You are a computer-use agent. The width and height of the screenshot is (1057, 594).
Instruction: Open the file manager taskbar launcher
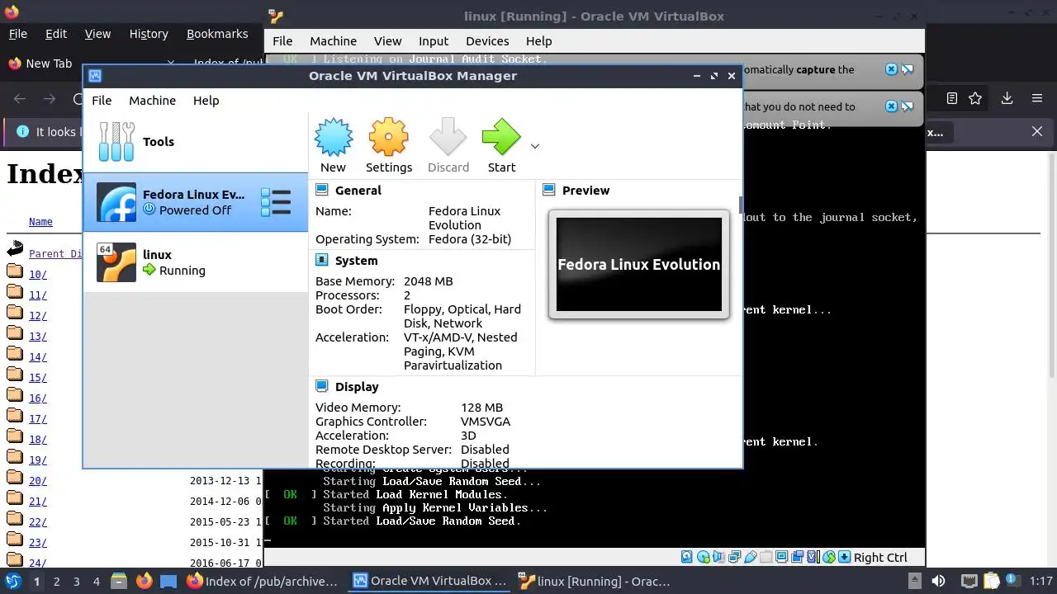pos(118,581)
